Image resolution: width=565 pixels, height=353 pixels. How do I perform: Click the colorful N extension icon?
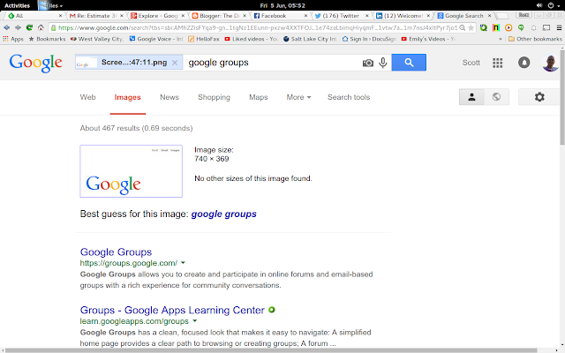(496, 27)
